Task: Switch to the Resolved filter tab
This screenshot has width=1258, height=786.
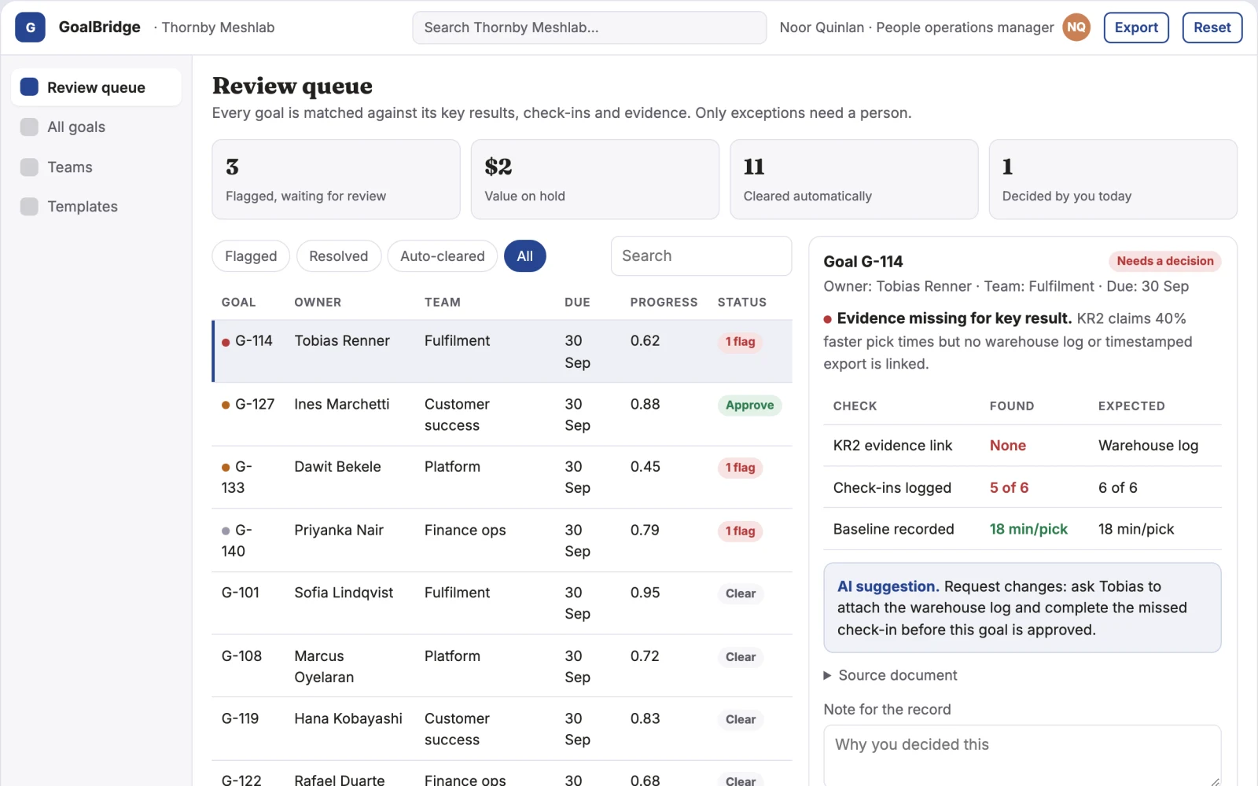Action: pyautogui.click(x=339, y=256)
